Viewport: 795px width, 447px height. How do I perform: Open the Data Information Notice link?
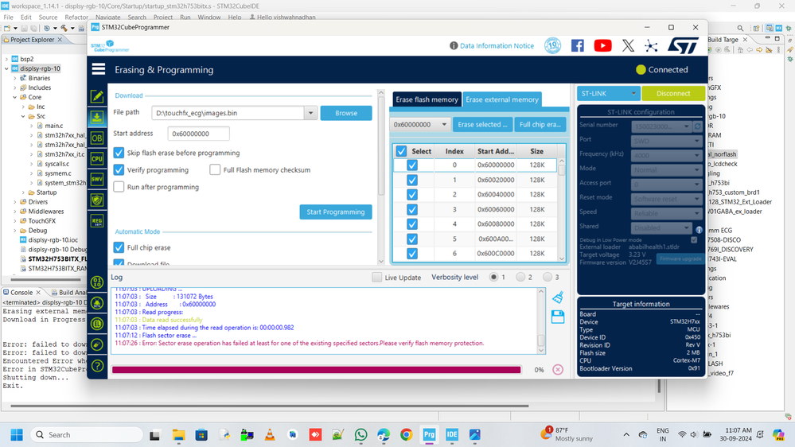tap(497, 45)
